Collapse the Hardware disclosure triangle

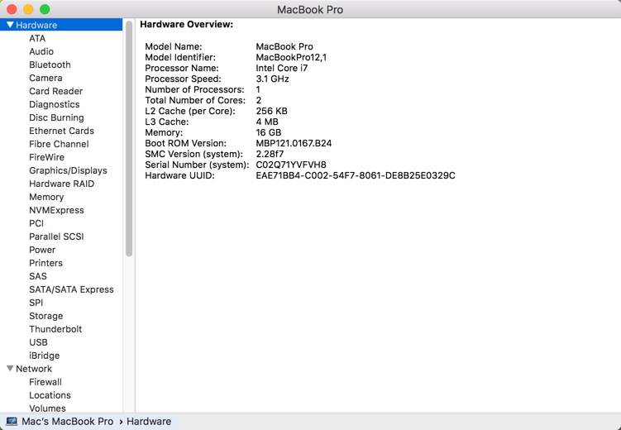[x=10, y=25]
